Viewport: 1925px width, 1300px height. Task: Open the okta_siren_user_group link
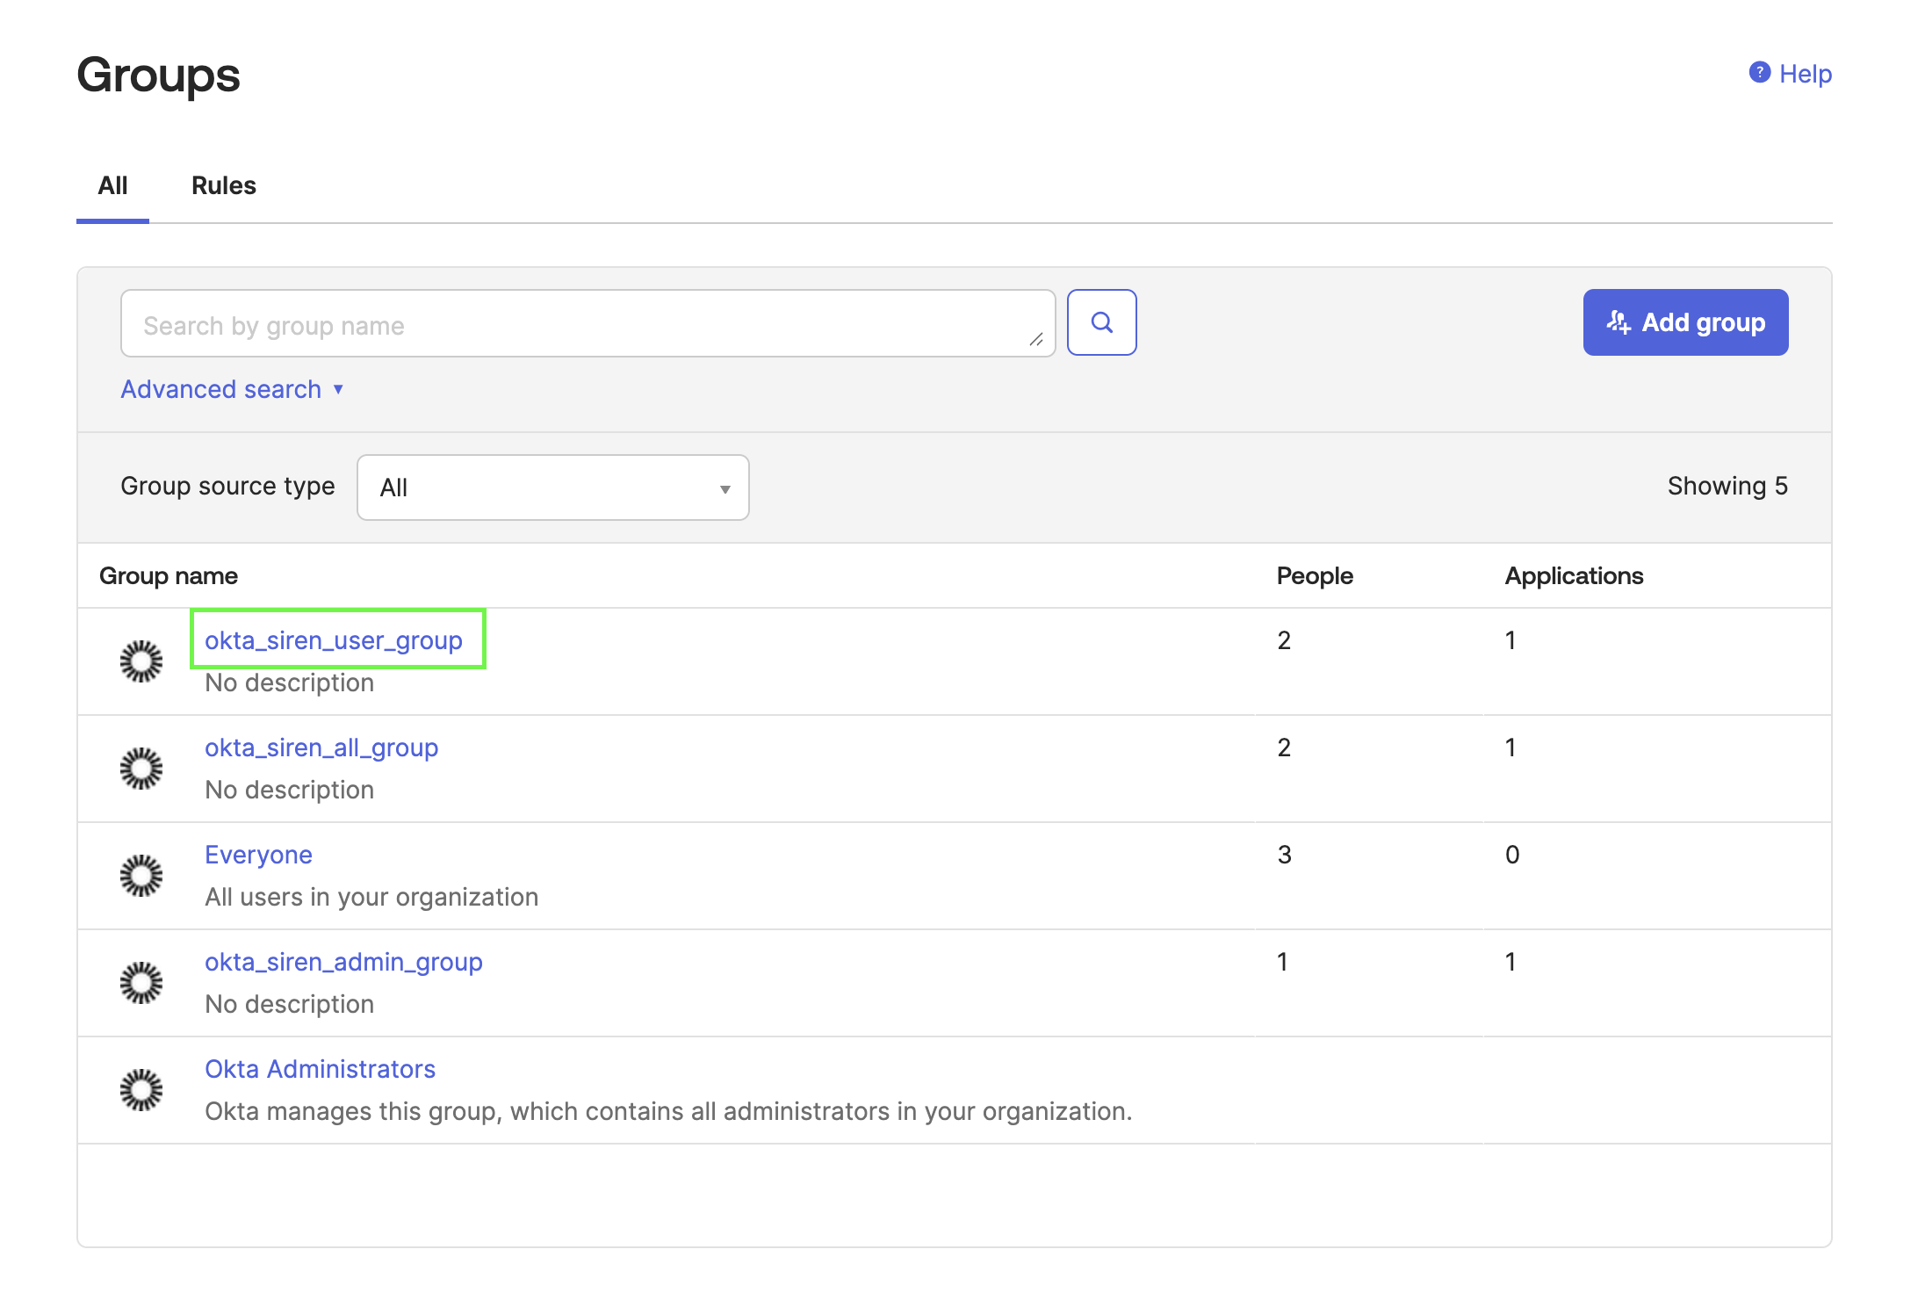pos(333,640)
